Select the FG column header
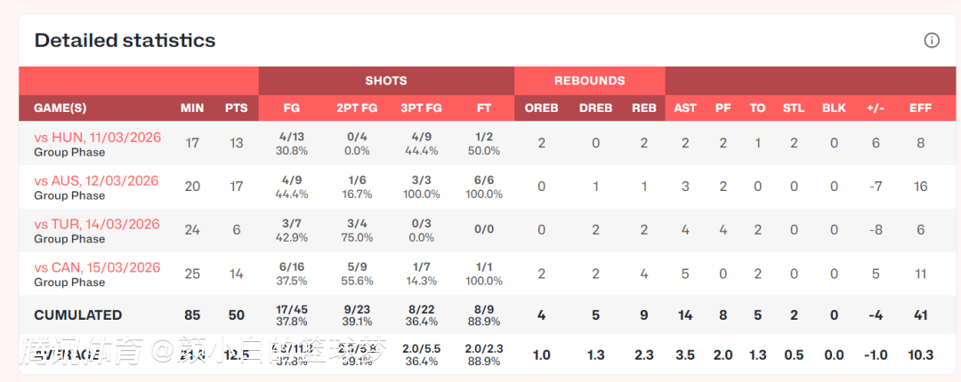The height and width of the screenshot is (382, 961). (x=292, y=107)
